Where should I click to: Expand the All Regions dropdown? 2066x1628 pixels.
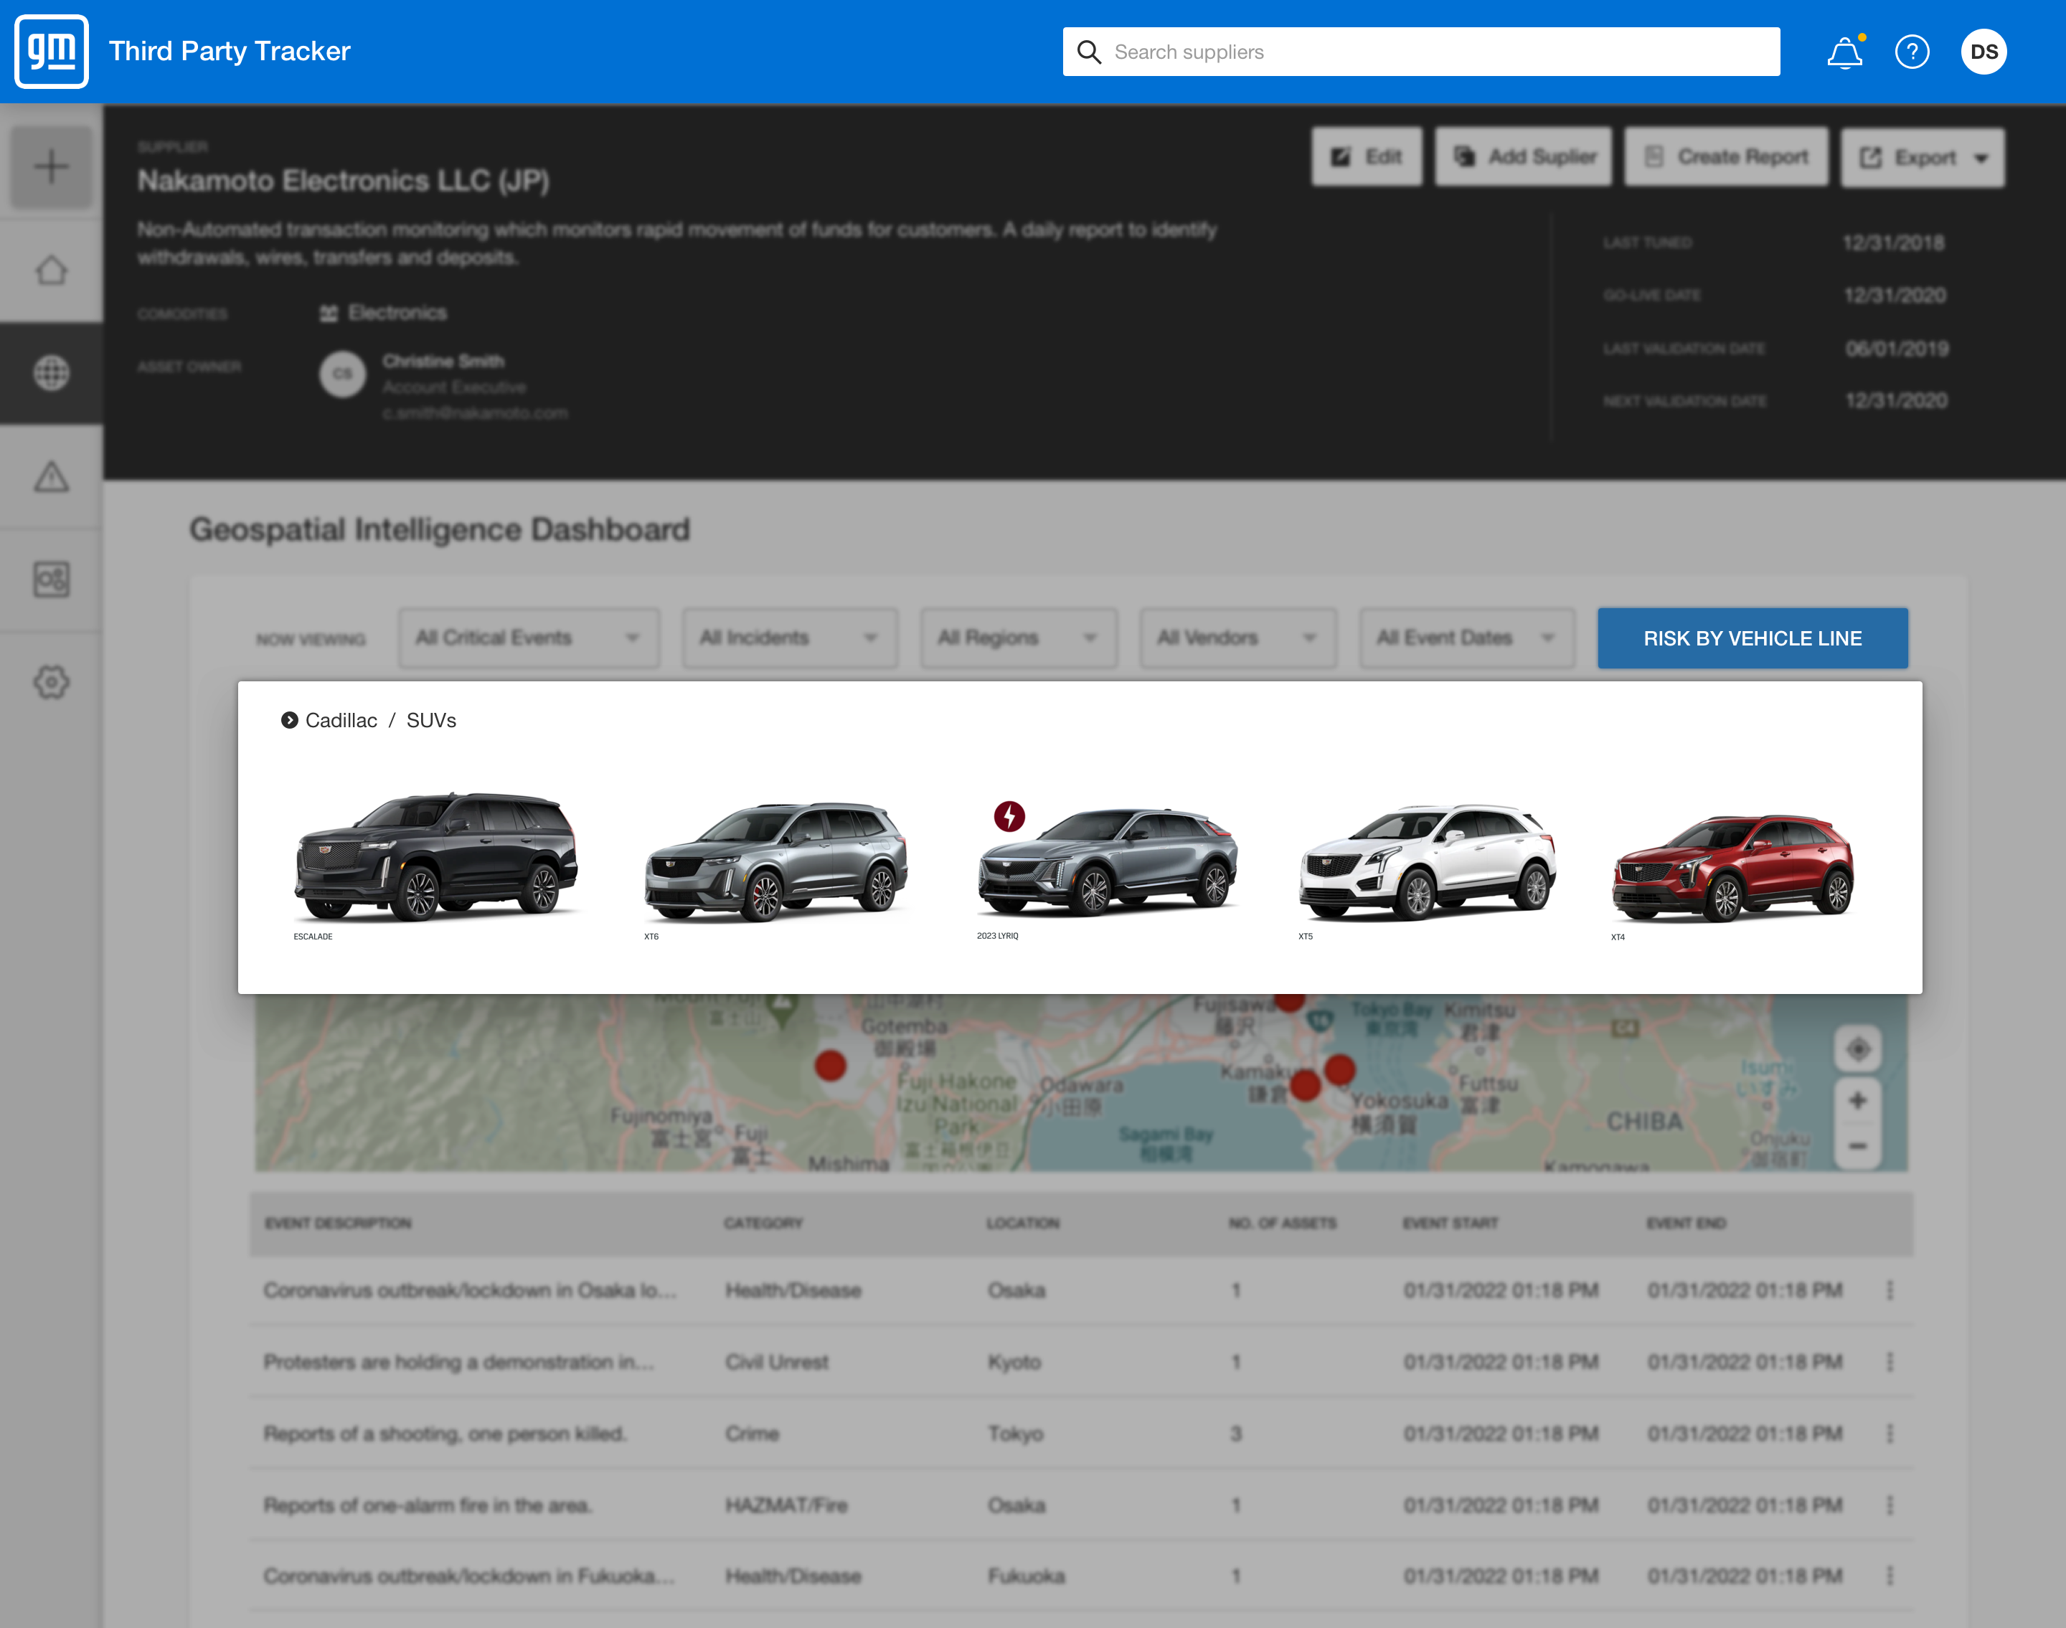point(1018,638)
